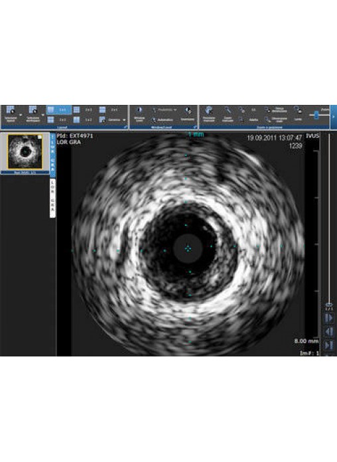Screen dimensions: 337x462
Task: Expand the Layout group dialog launcher
Action: point(126,127)
